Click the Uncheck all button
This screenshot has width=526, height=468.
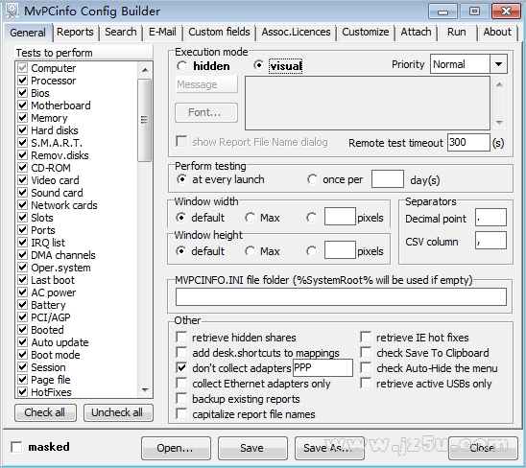[118, 412]
